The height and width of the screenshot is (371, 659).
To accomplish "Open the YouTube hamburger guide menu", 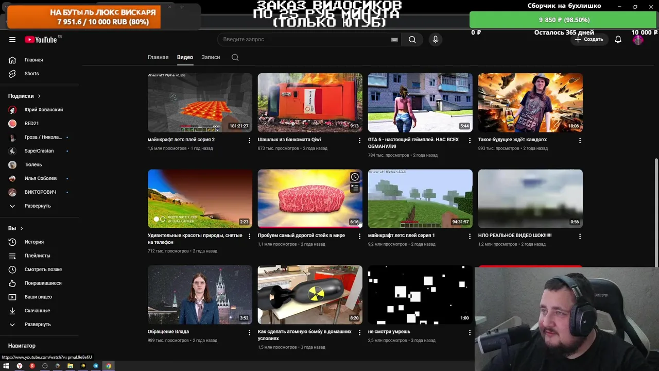I will coord(12,40).
